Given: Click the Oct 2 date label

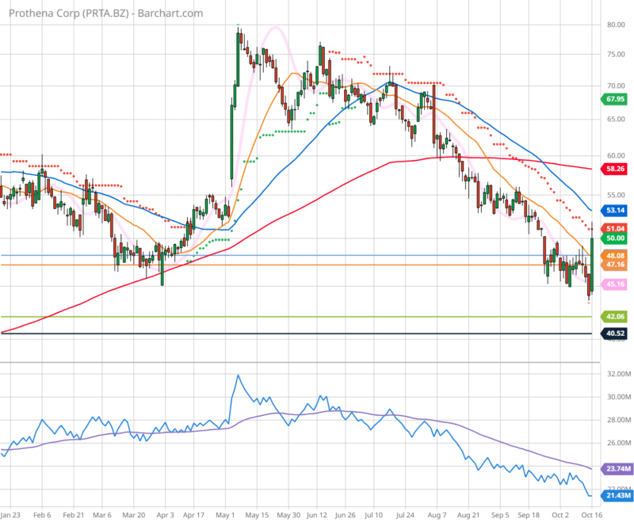Looking at the screenshot, I should click(x=560, y=515).
